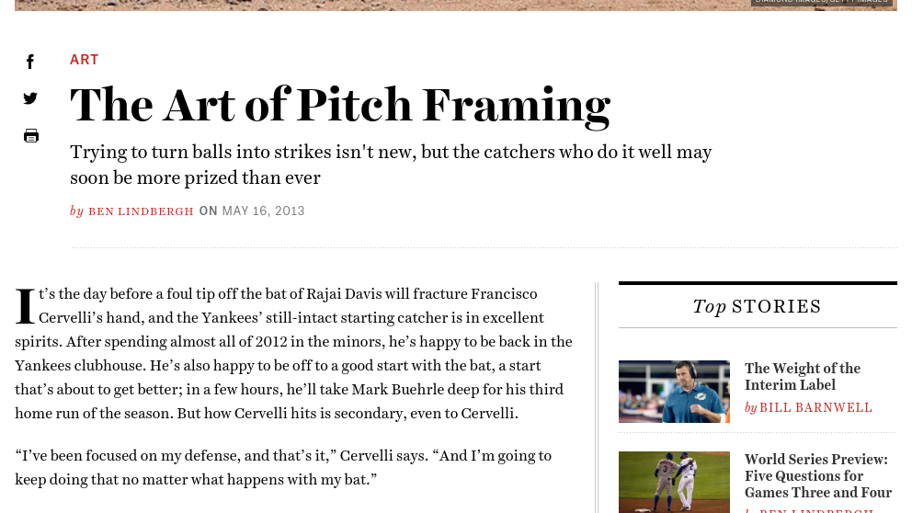This screenshot has height=513, width=912.
Task: Click the first paragraph about Cervelli's hand
Action: click(x=293, y=354)
